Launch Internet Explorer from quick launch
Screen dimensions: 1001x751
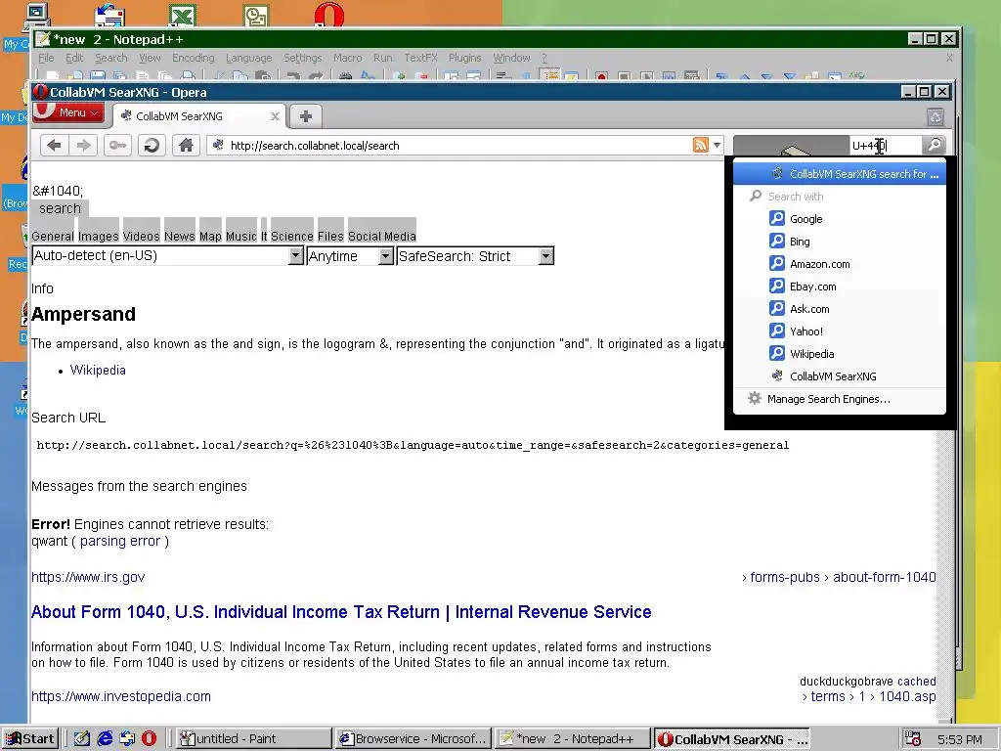click(x=105, y=739)
